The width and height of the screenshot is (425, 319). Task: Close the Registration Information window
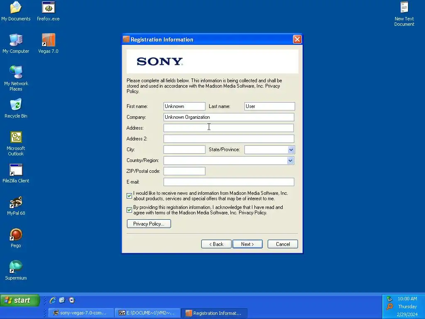click(x=297, y=39)
